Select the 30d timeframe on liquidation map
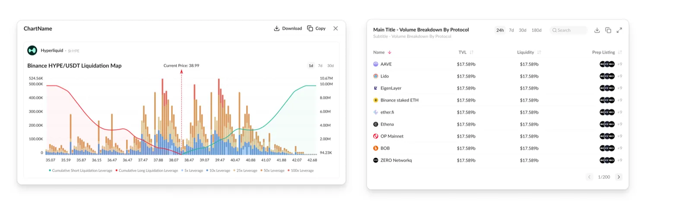The image size is (691, 209). tap(330, 66)
